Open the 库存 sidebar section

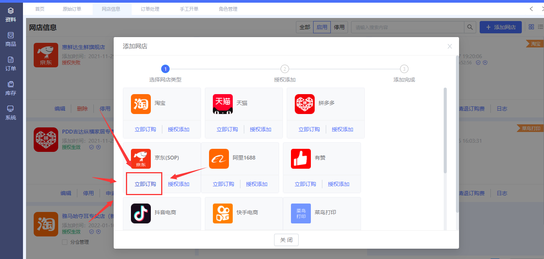click(11, 88)
